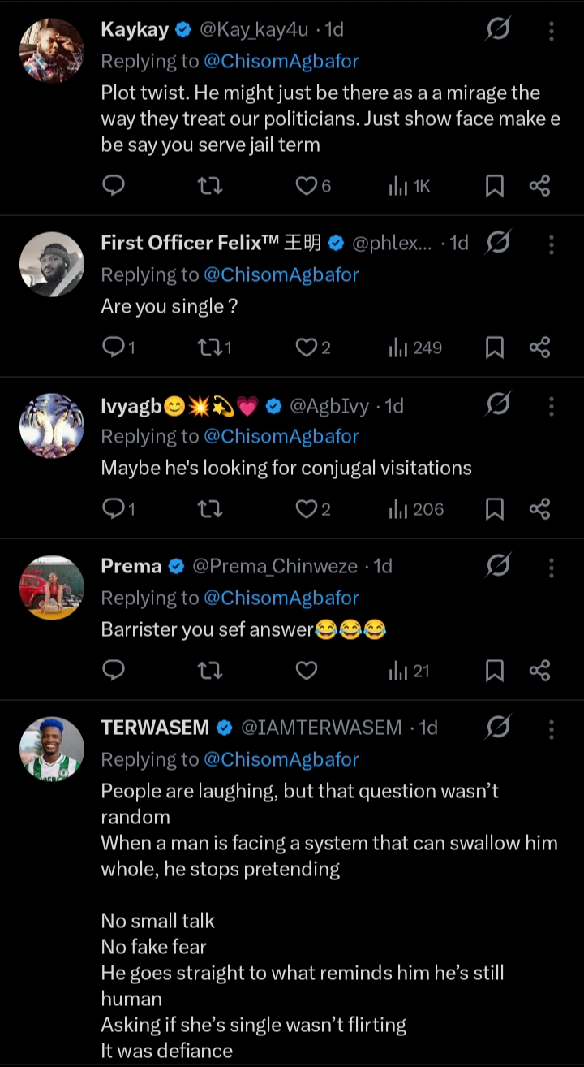The image size is (584, 1067).
Task: Open TERWASEM's profile avatar
Action: point(52,749)
